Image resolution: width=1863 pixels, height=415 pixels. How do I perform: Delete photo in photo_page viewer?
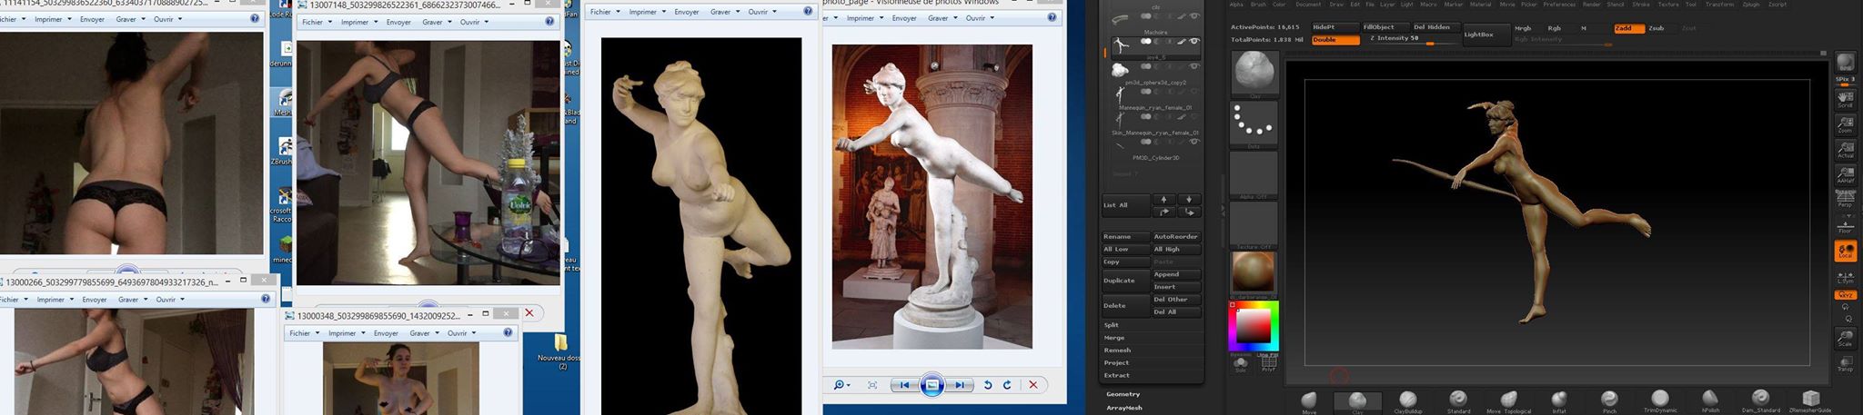click(1033, 385)
